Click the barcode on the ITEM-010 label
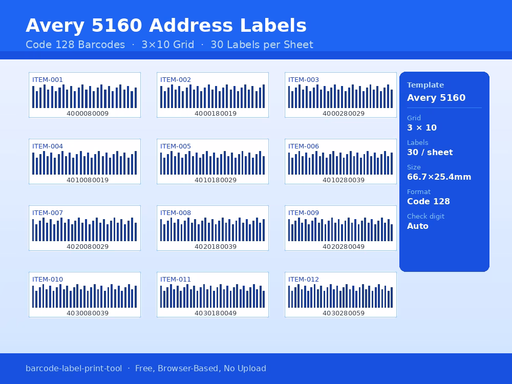This screenshot has height=384, width=512. [x=84, y=296]
